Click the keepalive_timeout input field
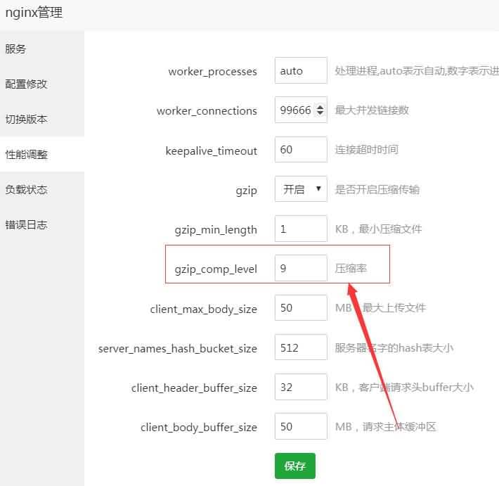 [301, 149]
